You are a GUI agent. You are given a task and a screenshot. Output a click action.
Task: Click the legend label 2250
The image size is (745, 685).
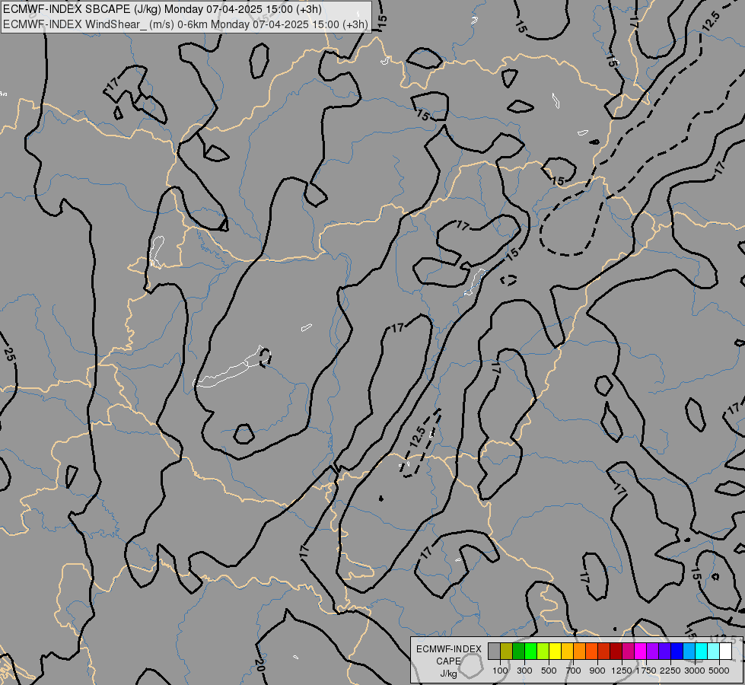670,671
